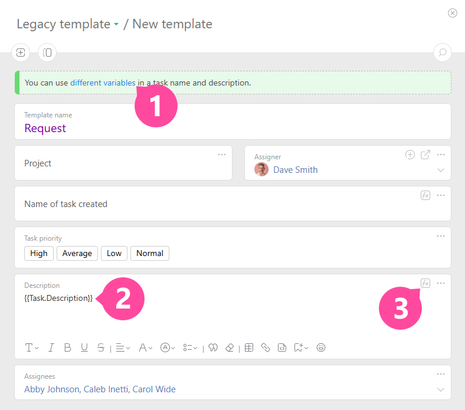Insert a blockquote using the quote icon
This screenshot has width=465, height=410.
pyautogui.click(x=213, y=347)
